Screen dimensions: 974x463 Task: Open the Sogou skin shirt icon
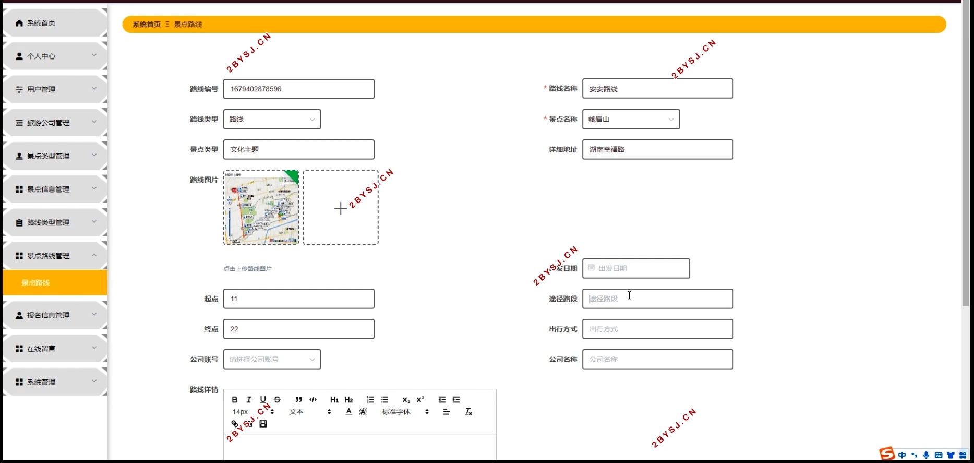tap(951, 455)
